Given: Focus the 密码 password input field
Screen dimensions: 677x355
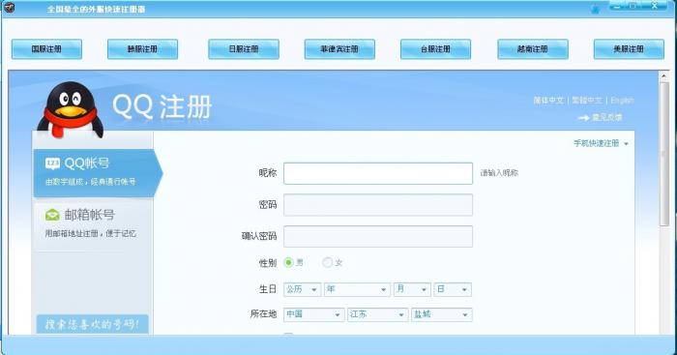Looking at the screenshot, I should [x=378, y=205].
